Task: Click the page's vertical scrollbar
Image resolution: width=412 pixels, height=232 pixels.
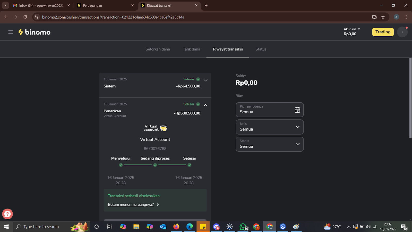Action: pyautogui.click(x=410, y=98)
